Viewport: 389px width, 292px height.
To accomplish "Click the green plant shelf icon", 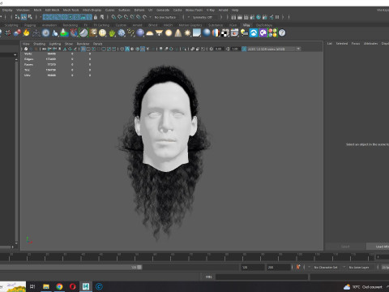I will pyautogui.click(x=112, y=33).
